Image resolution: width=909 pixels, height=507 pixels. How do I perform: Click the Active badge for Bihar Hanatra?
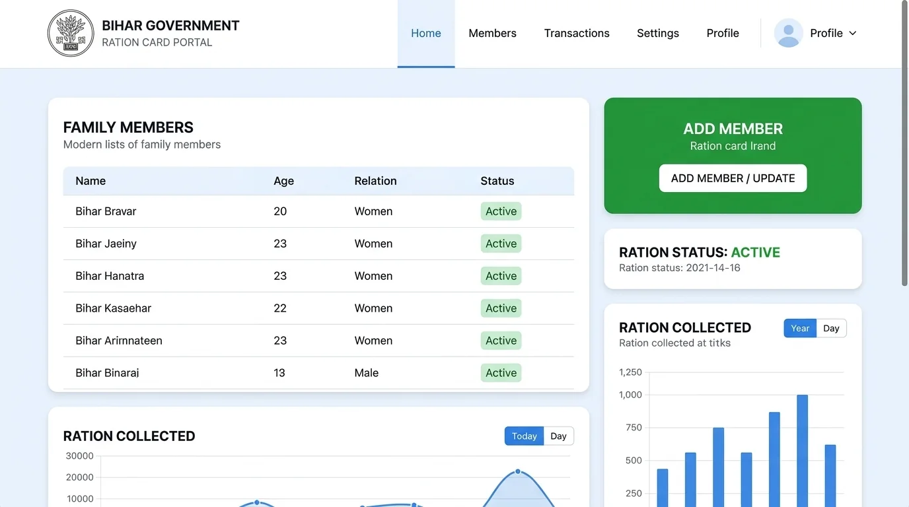coord(501,276)
